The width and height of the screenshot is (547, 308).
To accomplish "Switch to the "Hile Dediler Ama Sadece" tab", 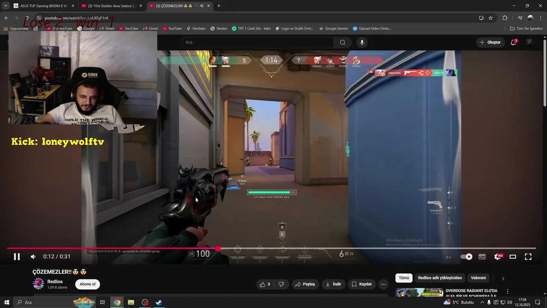I will click(112, 6).
